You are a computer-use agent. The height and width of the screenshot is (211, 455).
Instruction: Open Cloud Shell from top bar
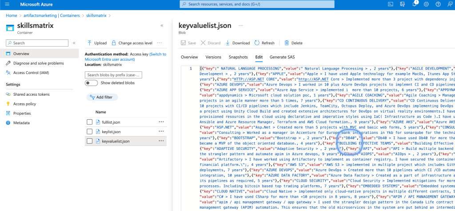[x=391, y=4]
